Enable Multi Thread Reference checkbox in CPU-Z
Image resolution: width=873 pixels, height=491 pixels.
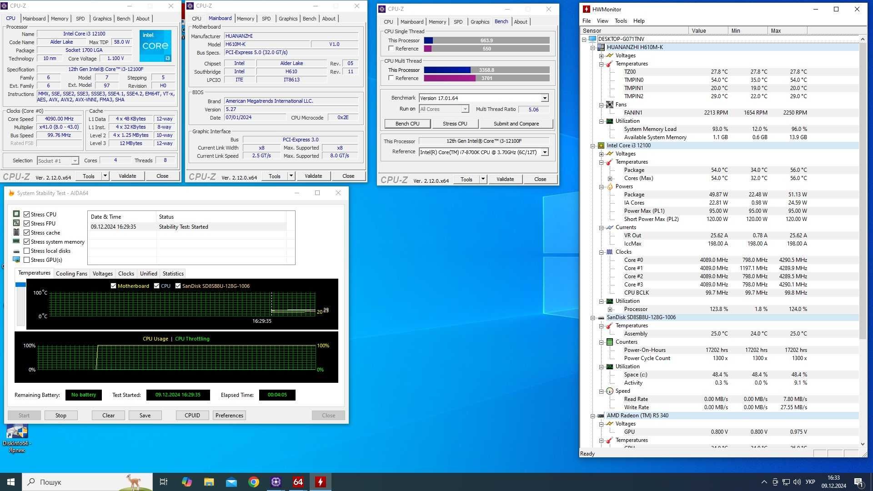point(391,78)
